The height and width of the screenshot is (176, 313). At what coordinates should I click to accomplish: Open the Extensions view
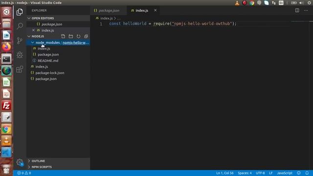point(20,69)
